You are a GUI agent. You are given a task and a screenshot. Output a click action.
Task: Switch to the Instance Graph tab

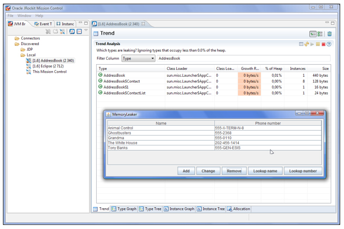tap(179, 209)
